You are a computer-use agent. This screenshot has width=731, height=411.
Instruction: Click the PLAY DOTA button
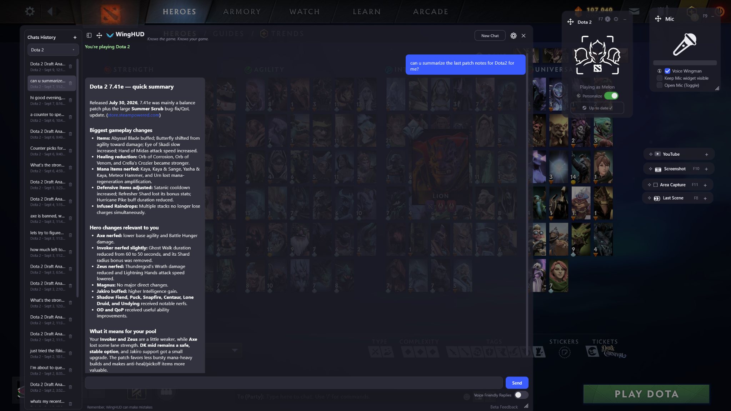click(646, 394)
